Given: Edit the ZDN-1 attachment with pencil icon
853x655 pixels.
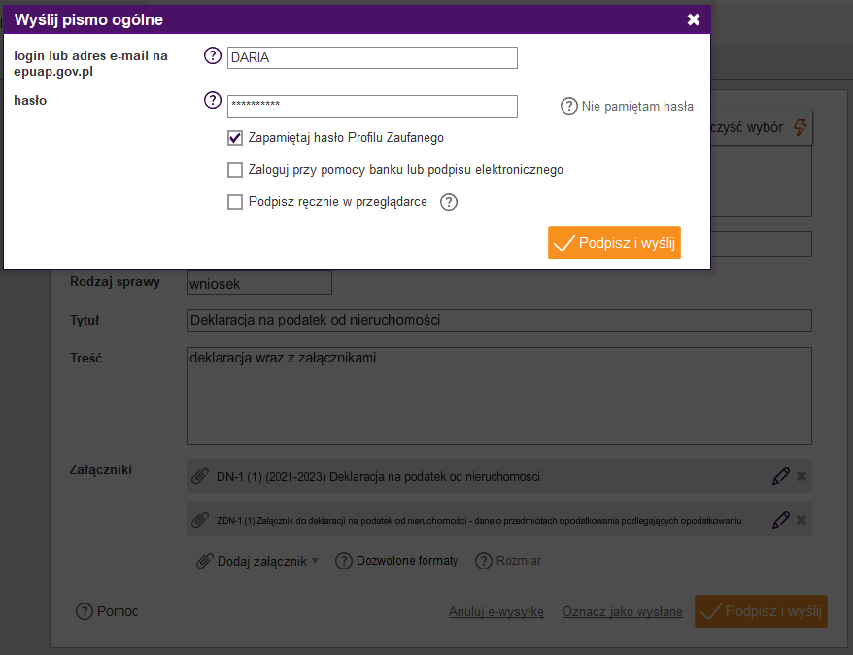Looking at the screenshot, I should [781, 520].
